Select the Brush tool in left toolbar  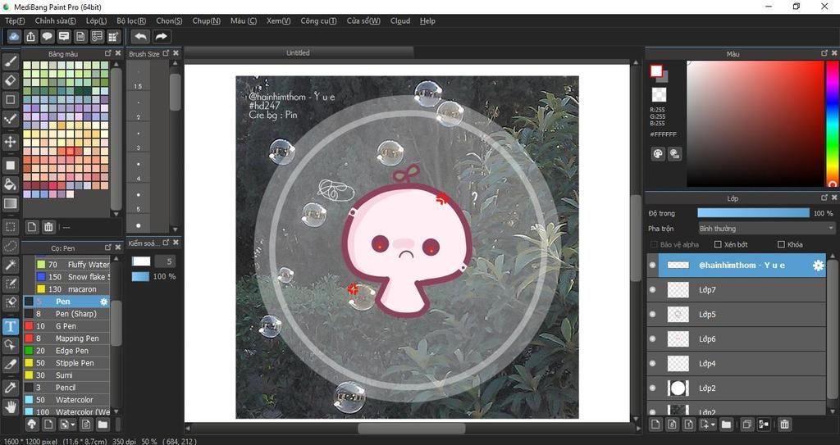click(x=10, y=61)
